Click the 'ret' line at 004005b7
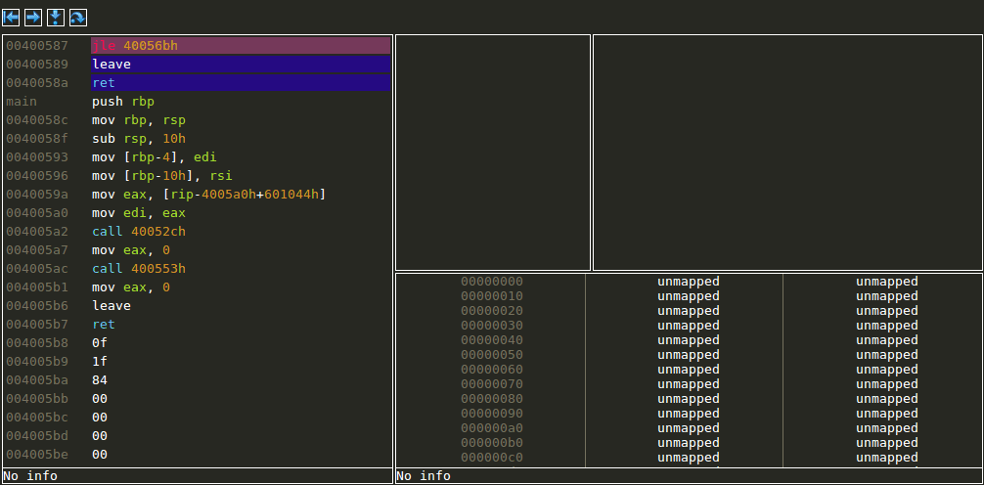 (x=104, y=325)
